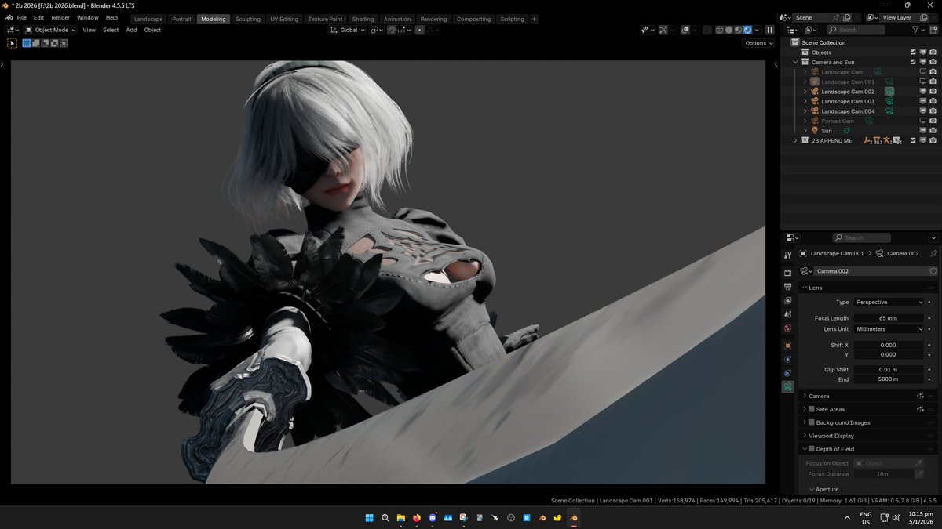Click the new collection icon in outliner
Screen dimensions: 942x529
tap(933, 30)
